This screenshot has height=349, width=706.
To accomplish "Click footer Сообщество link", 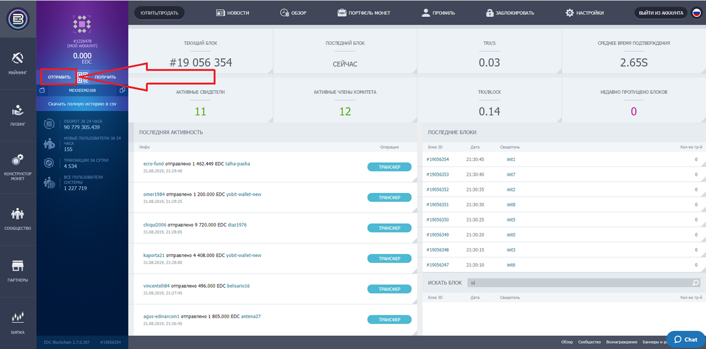I will (590, 342).
